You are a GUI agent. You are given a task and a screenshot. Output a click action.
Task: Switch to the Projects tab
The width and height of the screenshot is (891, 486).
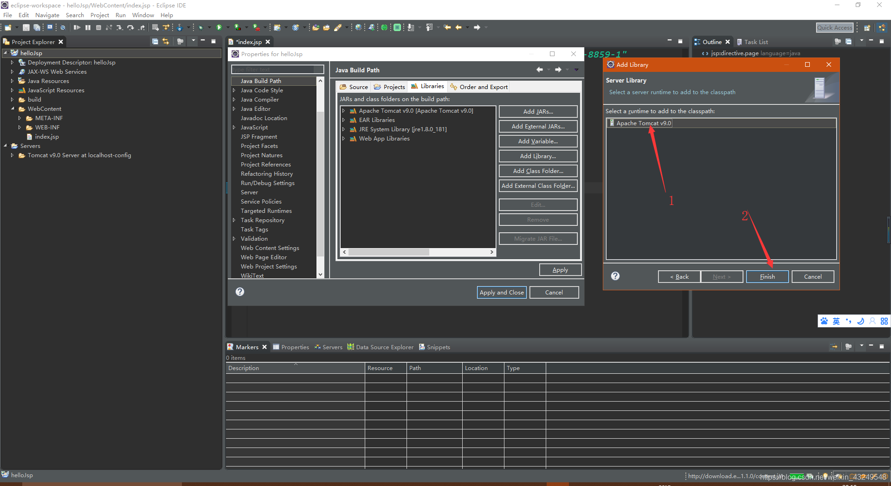pos(389,87)
